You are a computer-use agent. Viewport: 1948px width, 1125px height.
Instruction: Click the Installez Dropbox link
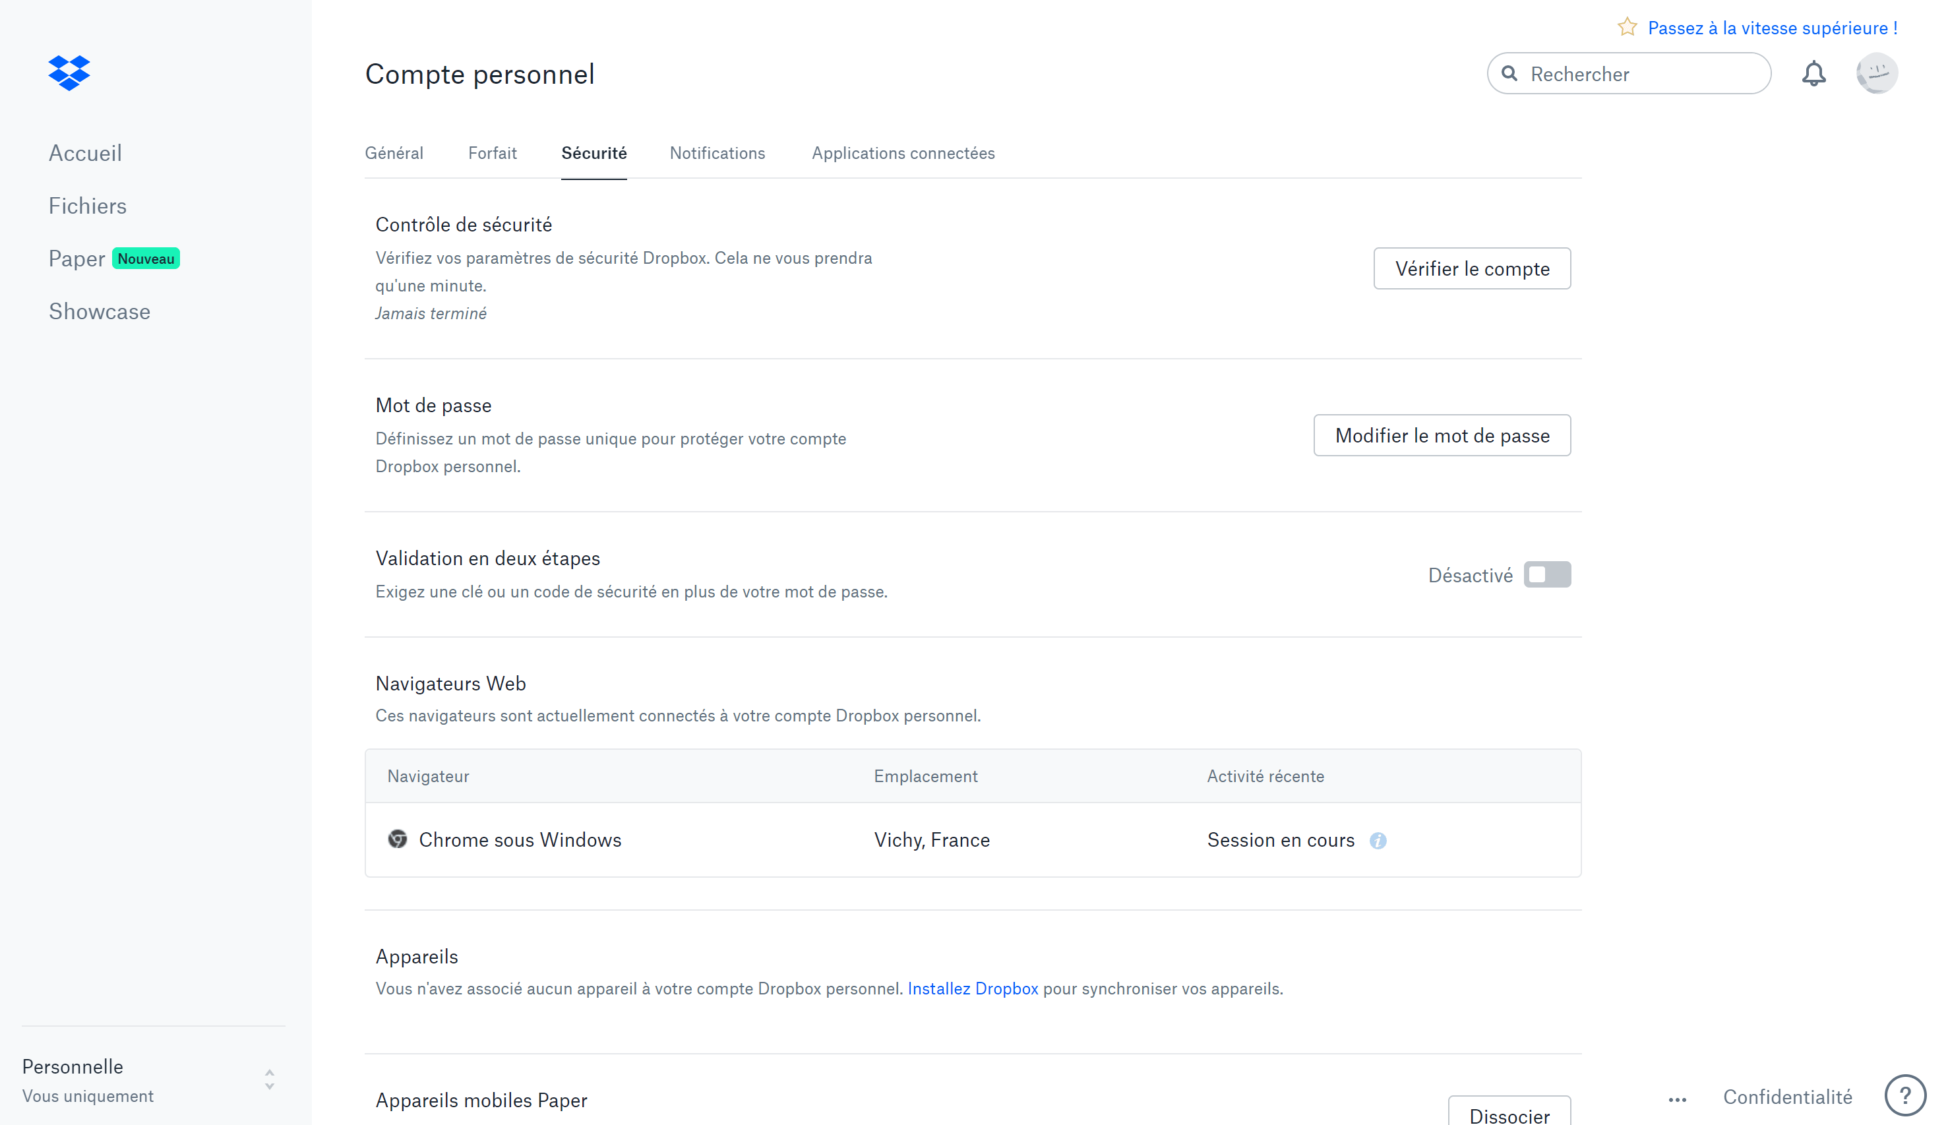pyautogui.click(x=975, y=988)
